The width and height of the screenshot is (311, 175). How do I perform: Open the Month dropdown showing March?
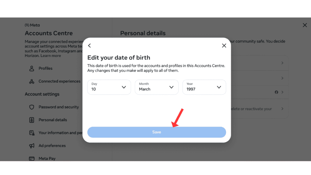(x=156, y=87)
